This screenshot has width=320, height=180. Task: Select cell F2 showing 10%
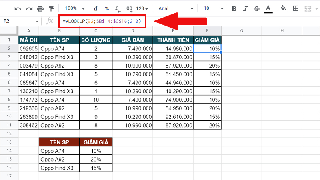tap(207, 48)
